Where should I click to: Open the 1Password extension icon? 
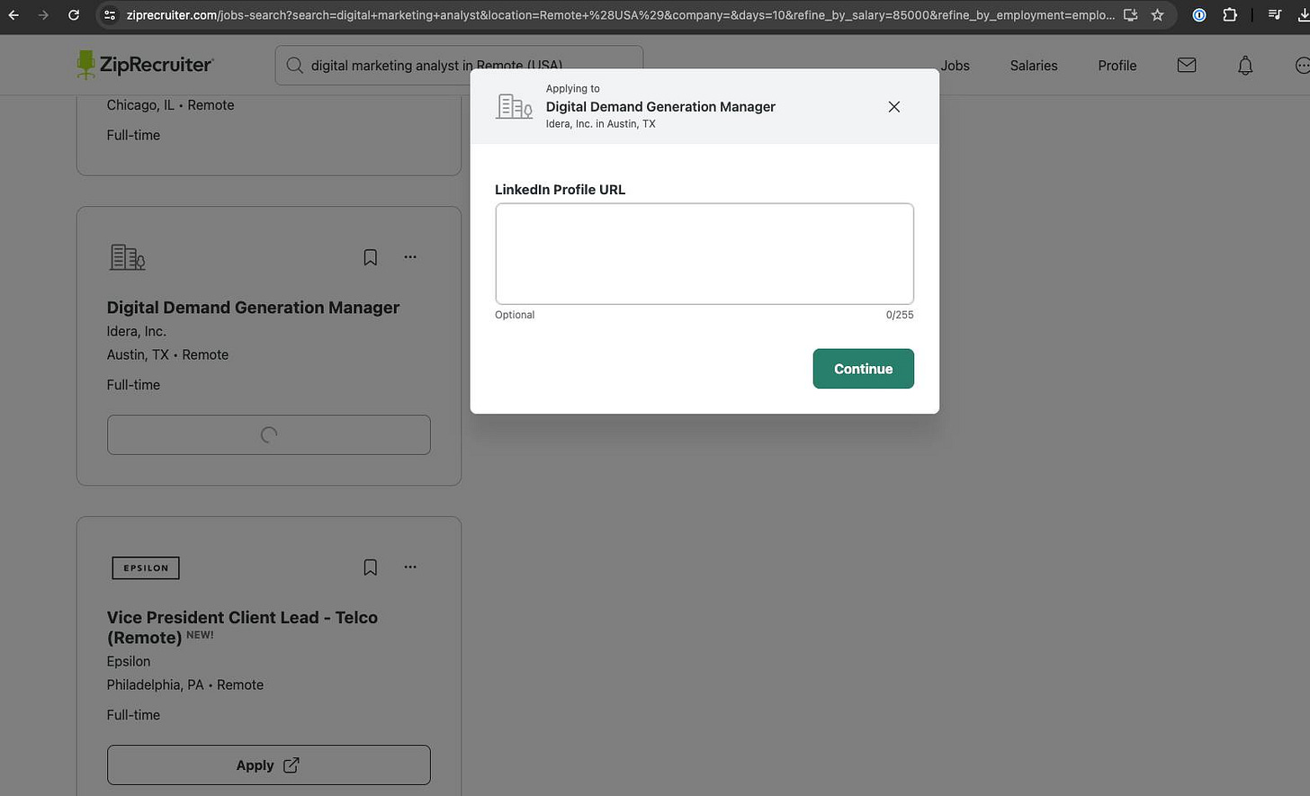[1199, 15]
